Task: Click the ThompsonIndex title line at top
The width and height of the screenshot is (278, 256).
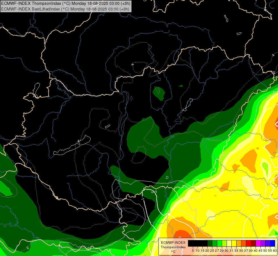Action: click(66, 3)
